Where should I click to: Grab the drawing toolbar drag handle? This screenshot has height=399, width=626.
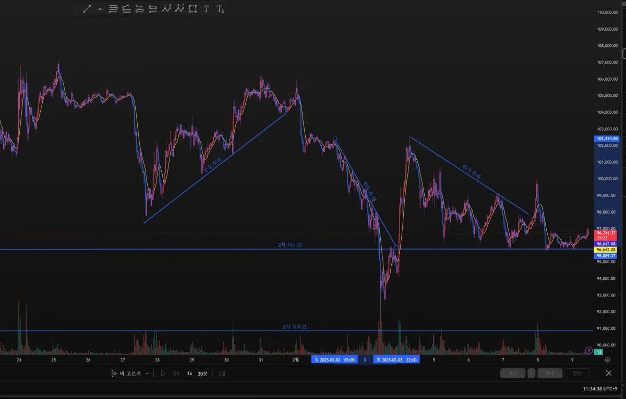(x=76, y=9)
